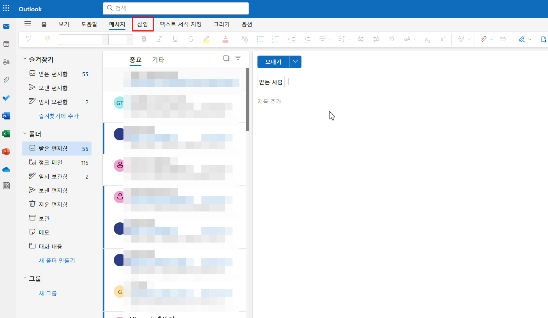Image resolution: width=548 pixels, height=318 pixels.
Task: Open the 정크 메일 folder
Action: (57, 162)
